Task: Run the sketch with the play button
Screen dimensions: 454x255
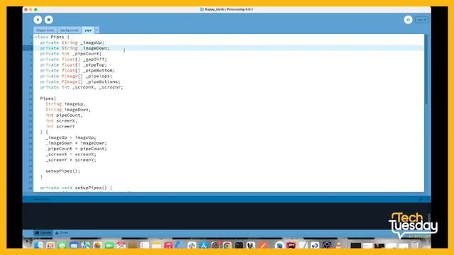Action: tap(38, 20)
